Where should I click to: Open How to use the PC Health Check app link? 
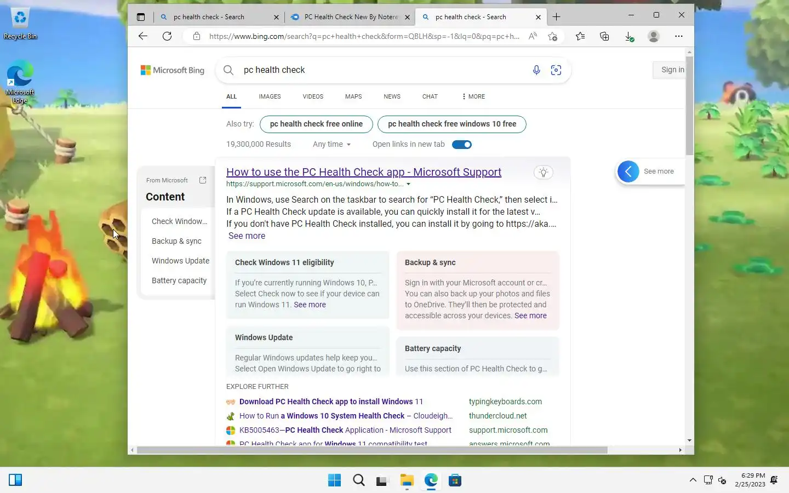[364, 172]
